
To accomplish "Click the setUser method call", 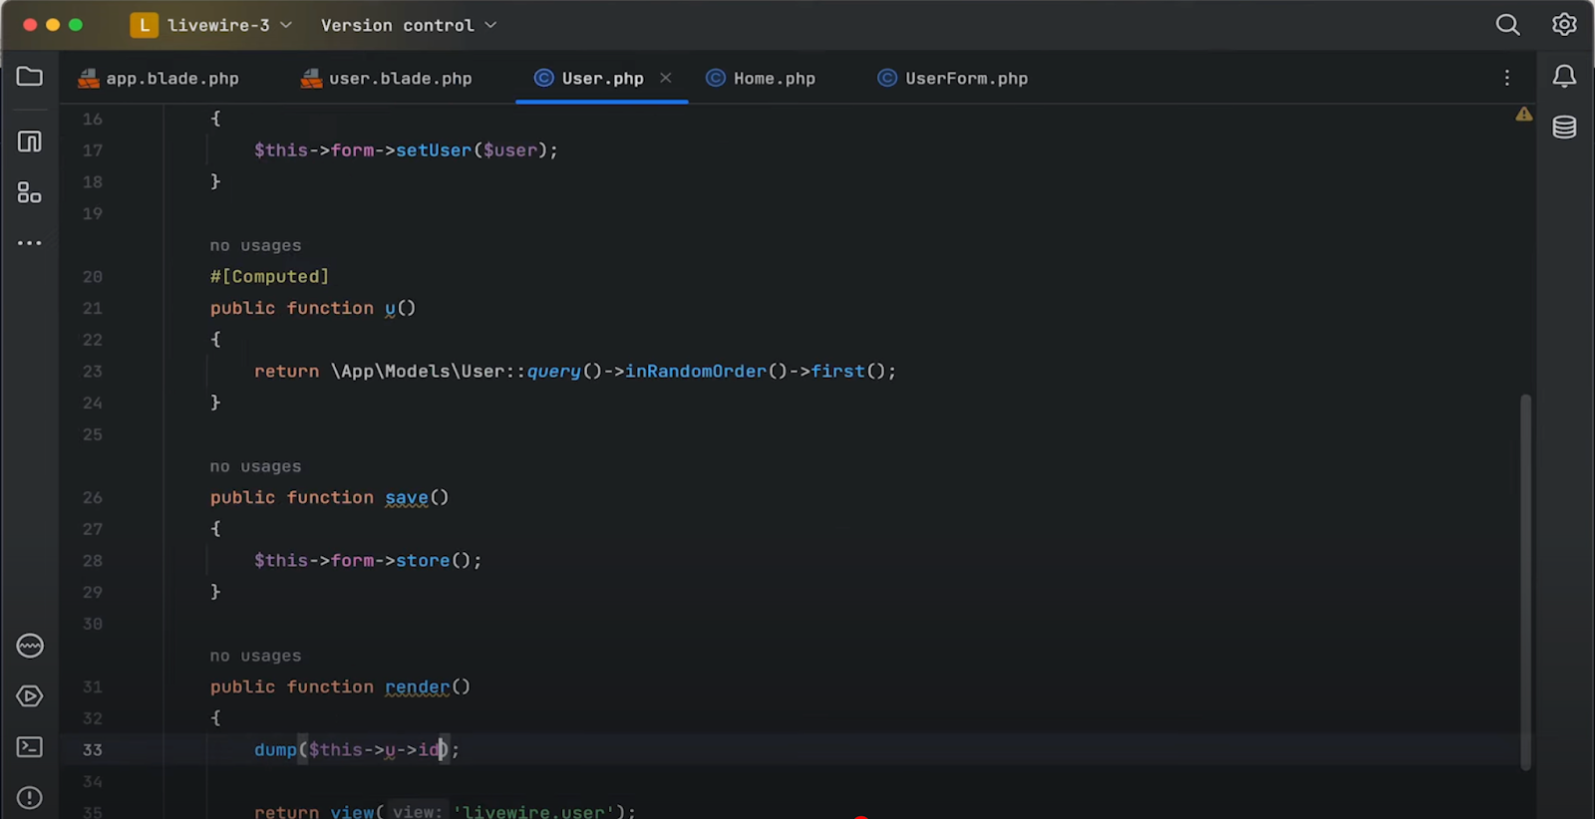I will (x=434, y=150).
